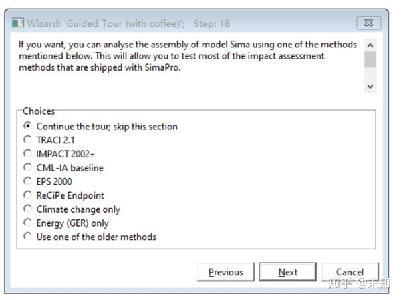This screenshot has width=401, height=300.
Task: Select EPS 2000 method
Action: pyautogui.click(x=27, y=181)
